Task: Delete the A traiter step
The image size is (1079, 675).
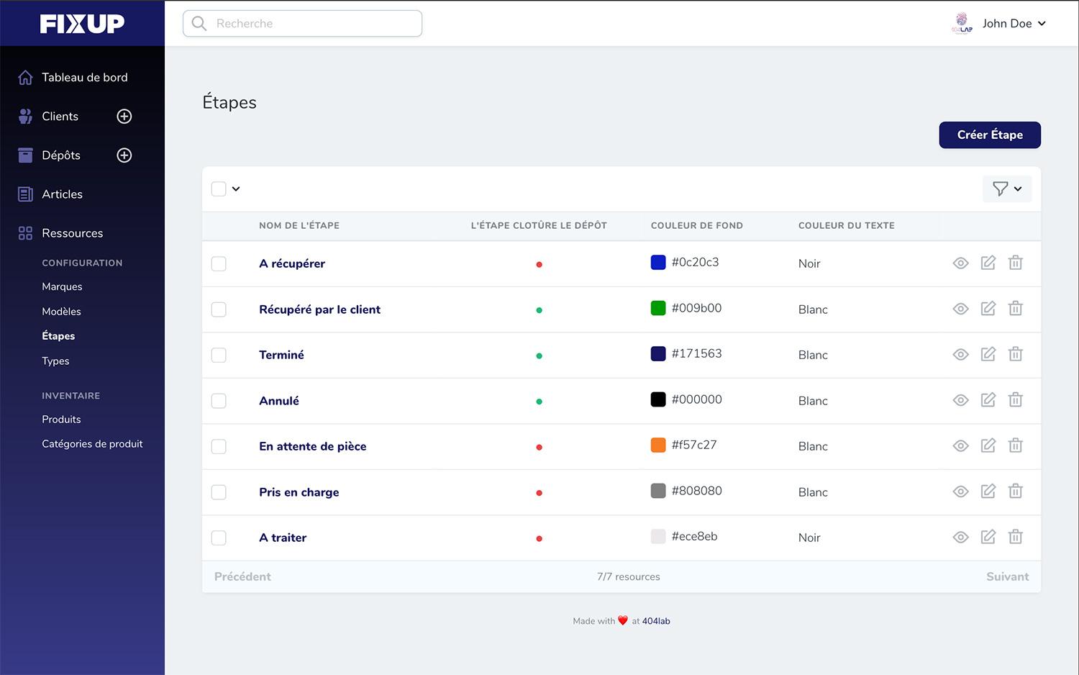Action: (1016, 537)
